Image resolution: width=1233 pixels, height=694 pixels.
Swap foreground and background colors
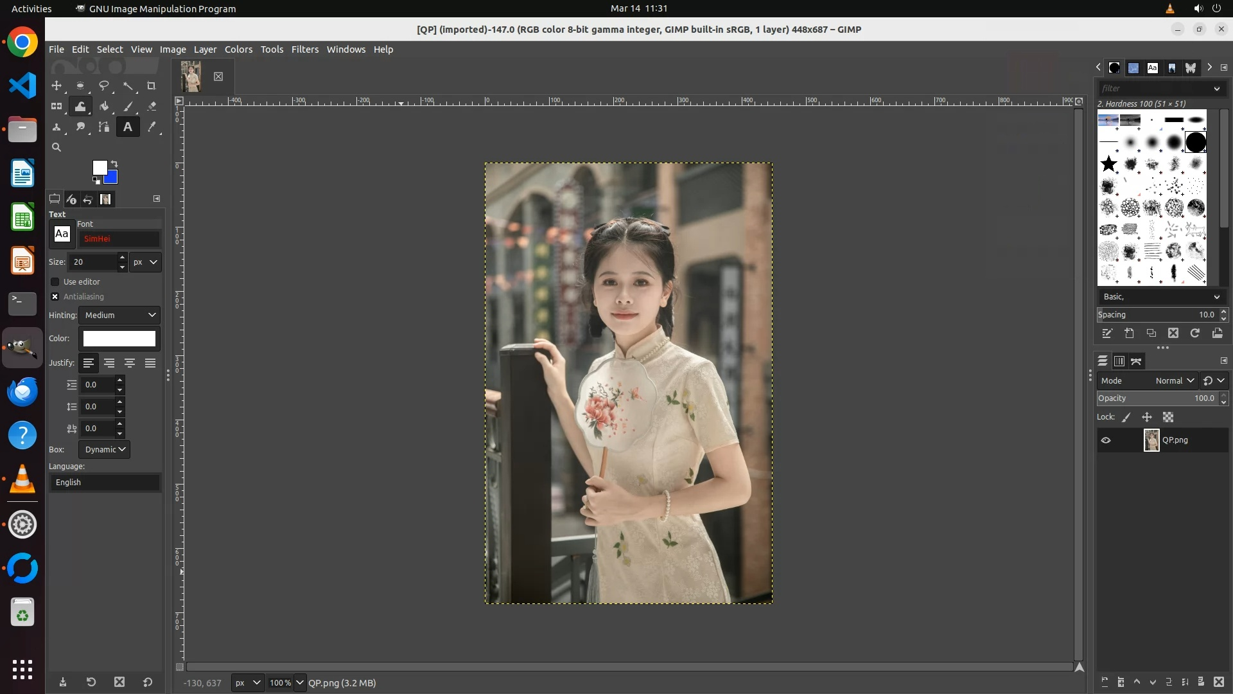(x=114, y=163)
